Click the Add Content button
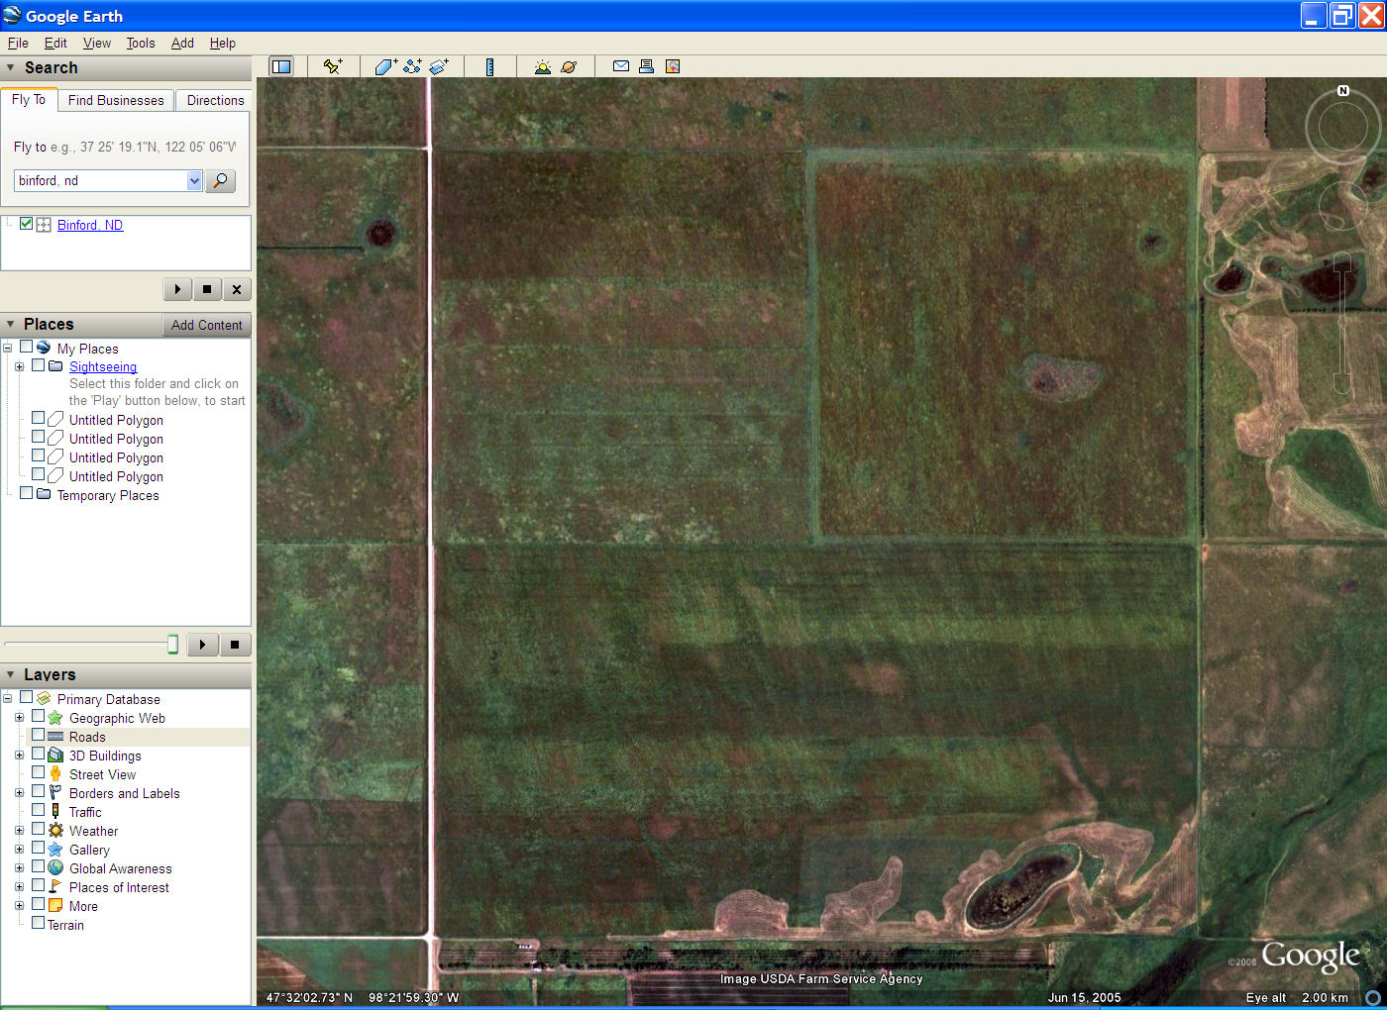1387x1010 pixels. point(206,325)
